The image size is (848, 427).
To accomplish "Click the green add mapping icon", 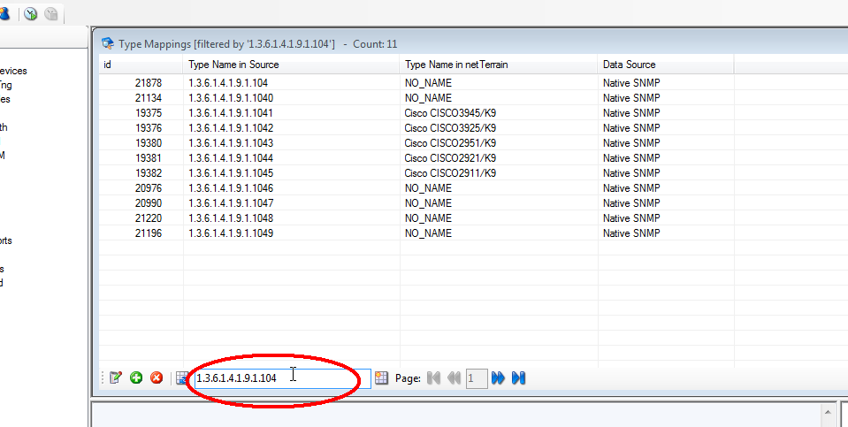I will point(136,377).
